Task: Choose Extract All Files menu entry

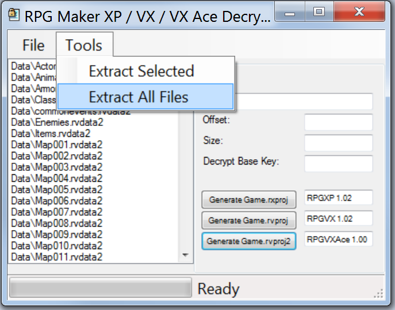Action: (x=145, y=97)
